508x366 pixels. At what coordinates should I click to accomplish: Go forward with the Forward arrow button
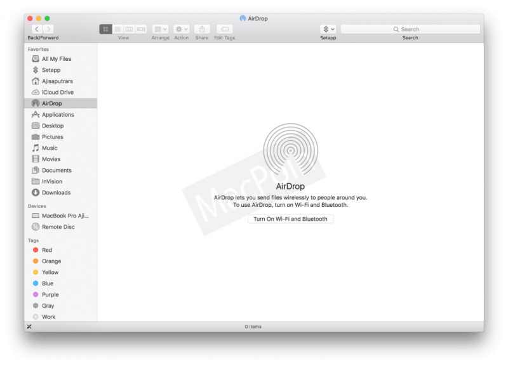(48, 29)
